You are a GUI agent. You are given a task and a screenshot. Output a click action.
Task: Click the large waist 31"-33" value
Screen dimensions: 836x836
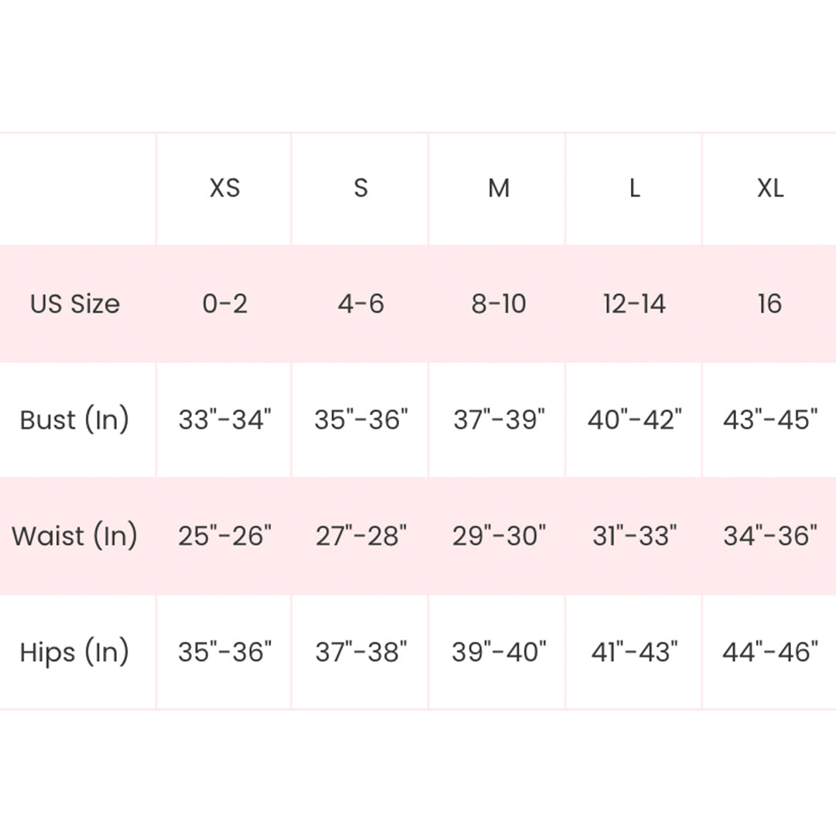[x=634, y=536]
